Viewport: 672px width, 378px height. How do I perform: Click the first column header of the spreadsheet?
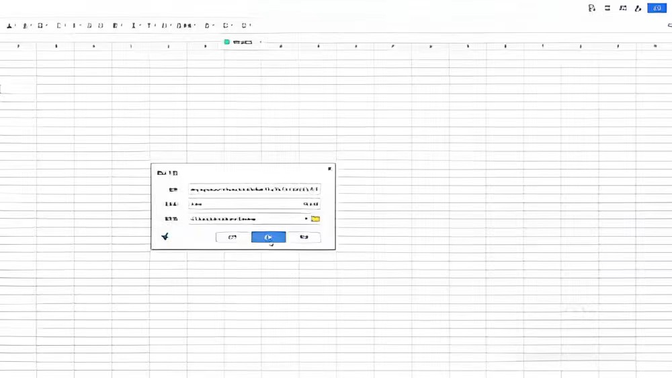point(18,46)
